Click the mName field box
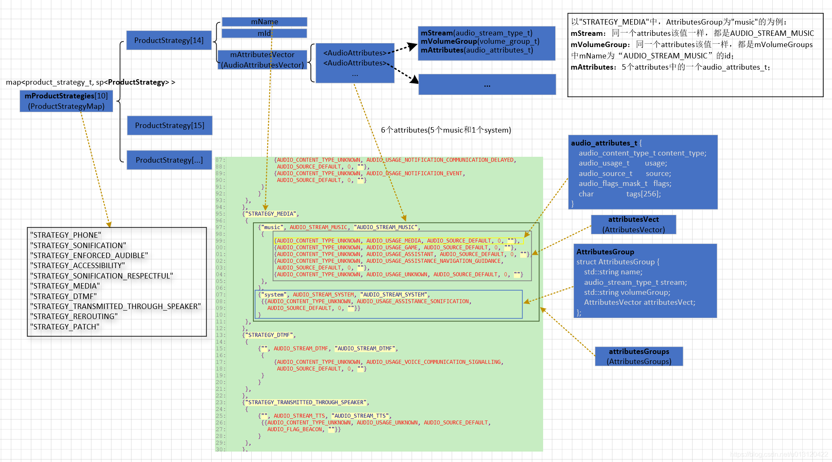 pyautogui.click(x=264, y=22)
